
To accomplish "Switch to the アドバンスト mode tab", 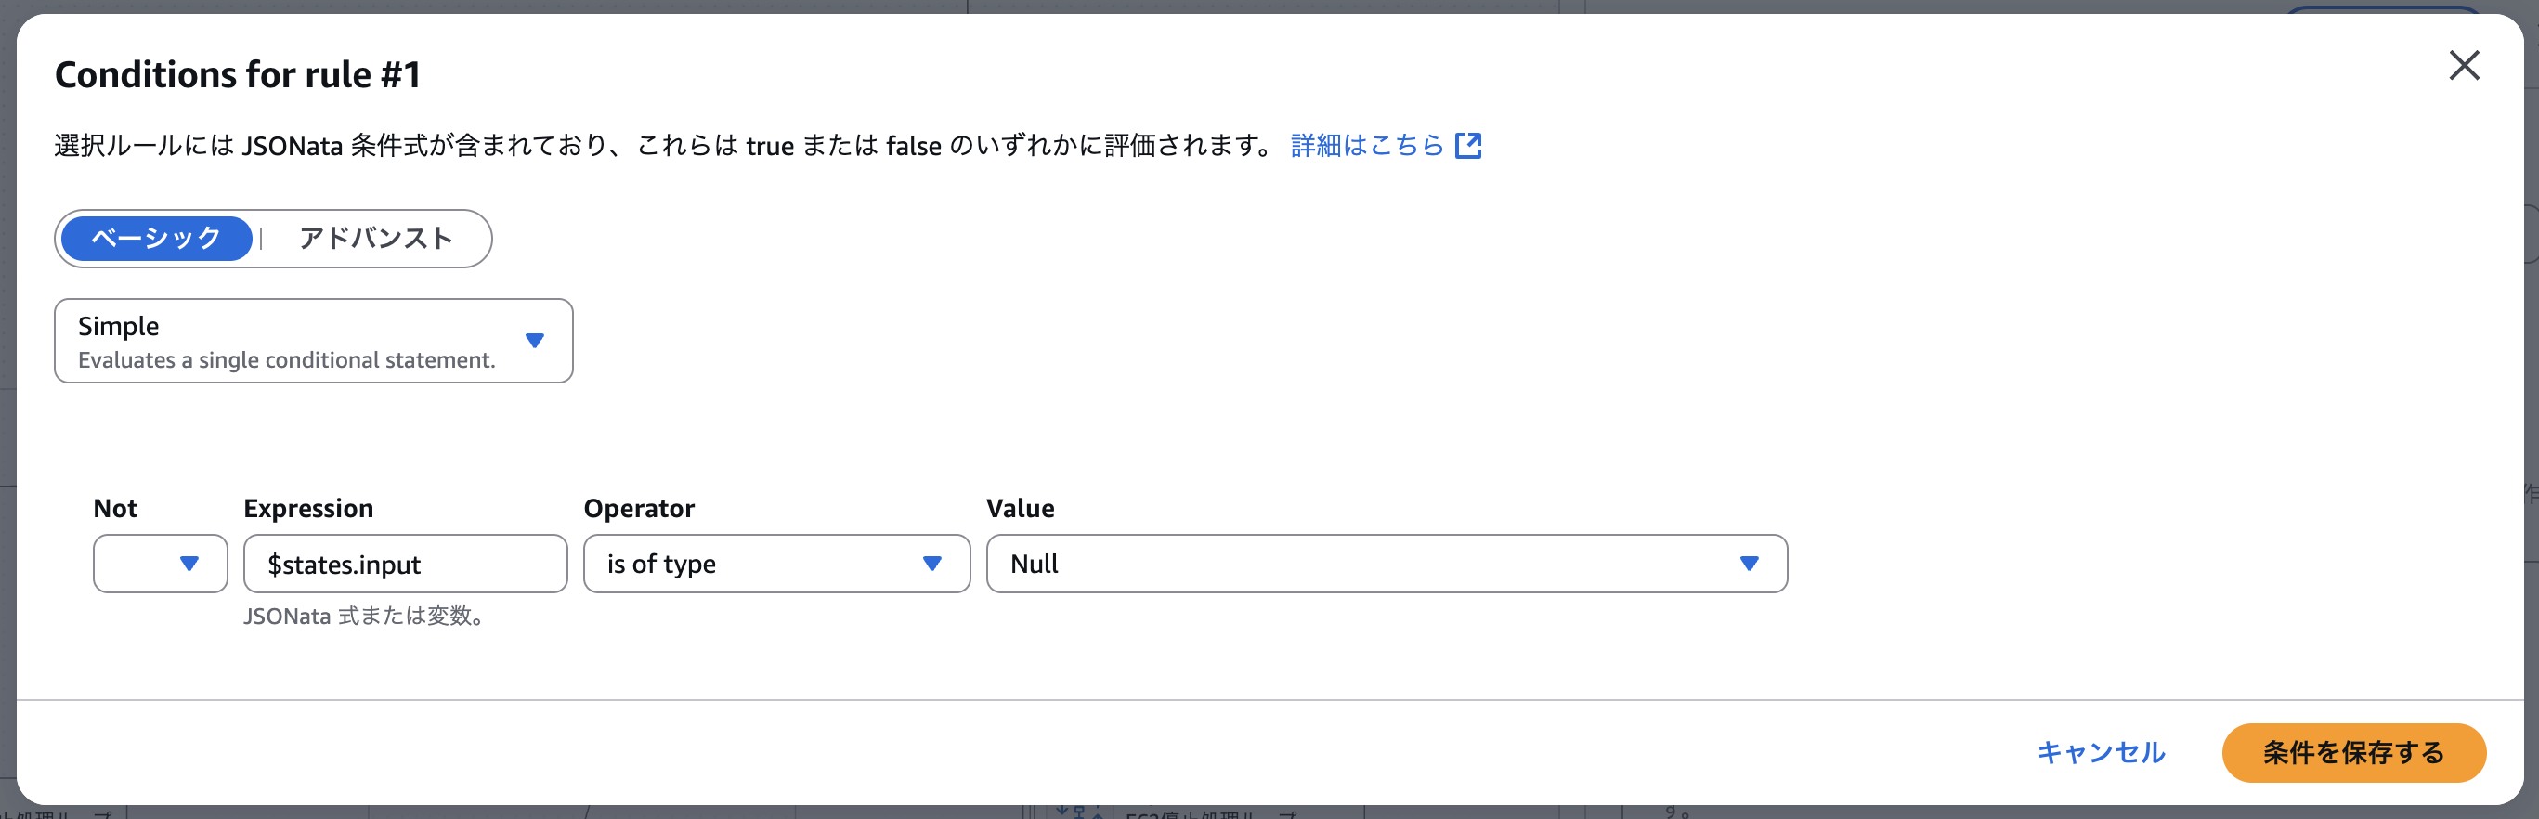I will coord(375,239).
